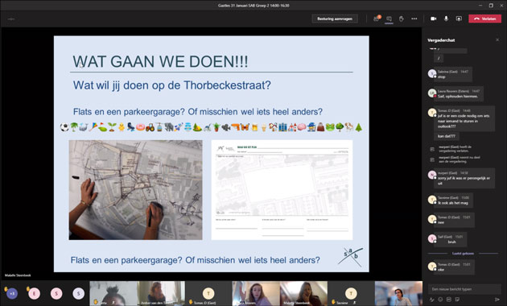Open the emoji picker in chat
Screen dimensions: 507x306
click(440, 300)
